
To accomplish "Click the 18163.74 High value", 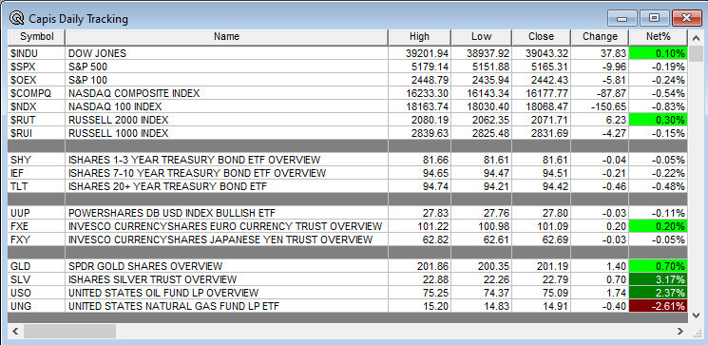I will 427,106.
